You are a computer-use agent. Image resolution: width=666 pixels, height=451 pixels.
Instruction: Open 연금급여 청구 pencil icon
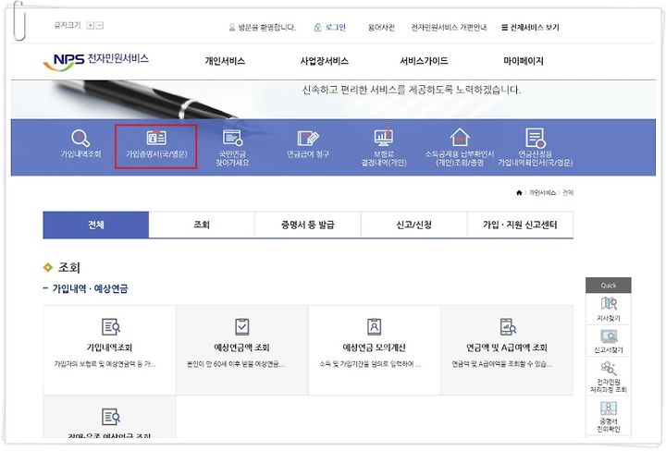[x=308, y=138]
